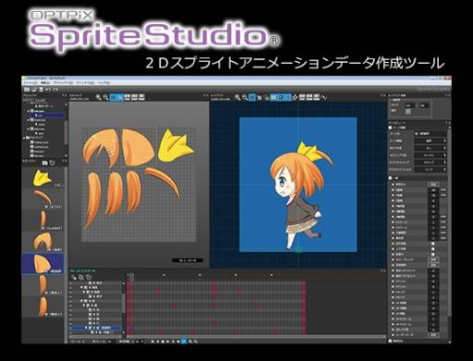Toggle the first highlighted grid button in the layout toolbar
473x361 pixels.
[252, 97]
